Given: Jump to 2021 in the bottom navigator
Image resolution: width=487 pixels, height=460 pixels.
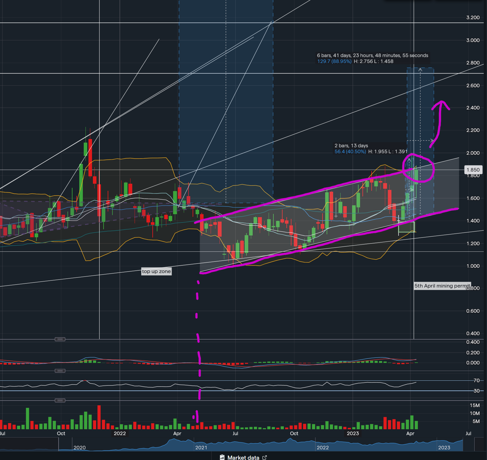Looking at the screenshot, I should [201, 448].
